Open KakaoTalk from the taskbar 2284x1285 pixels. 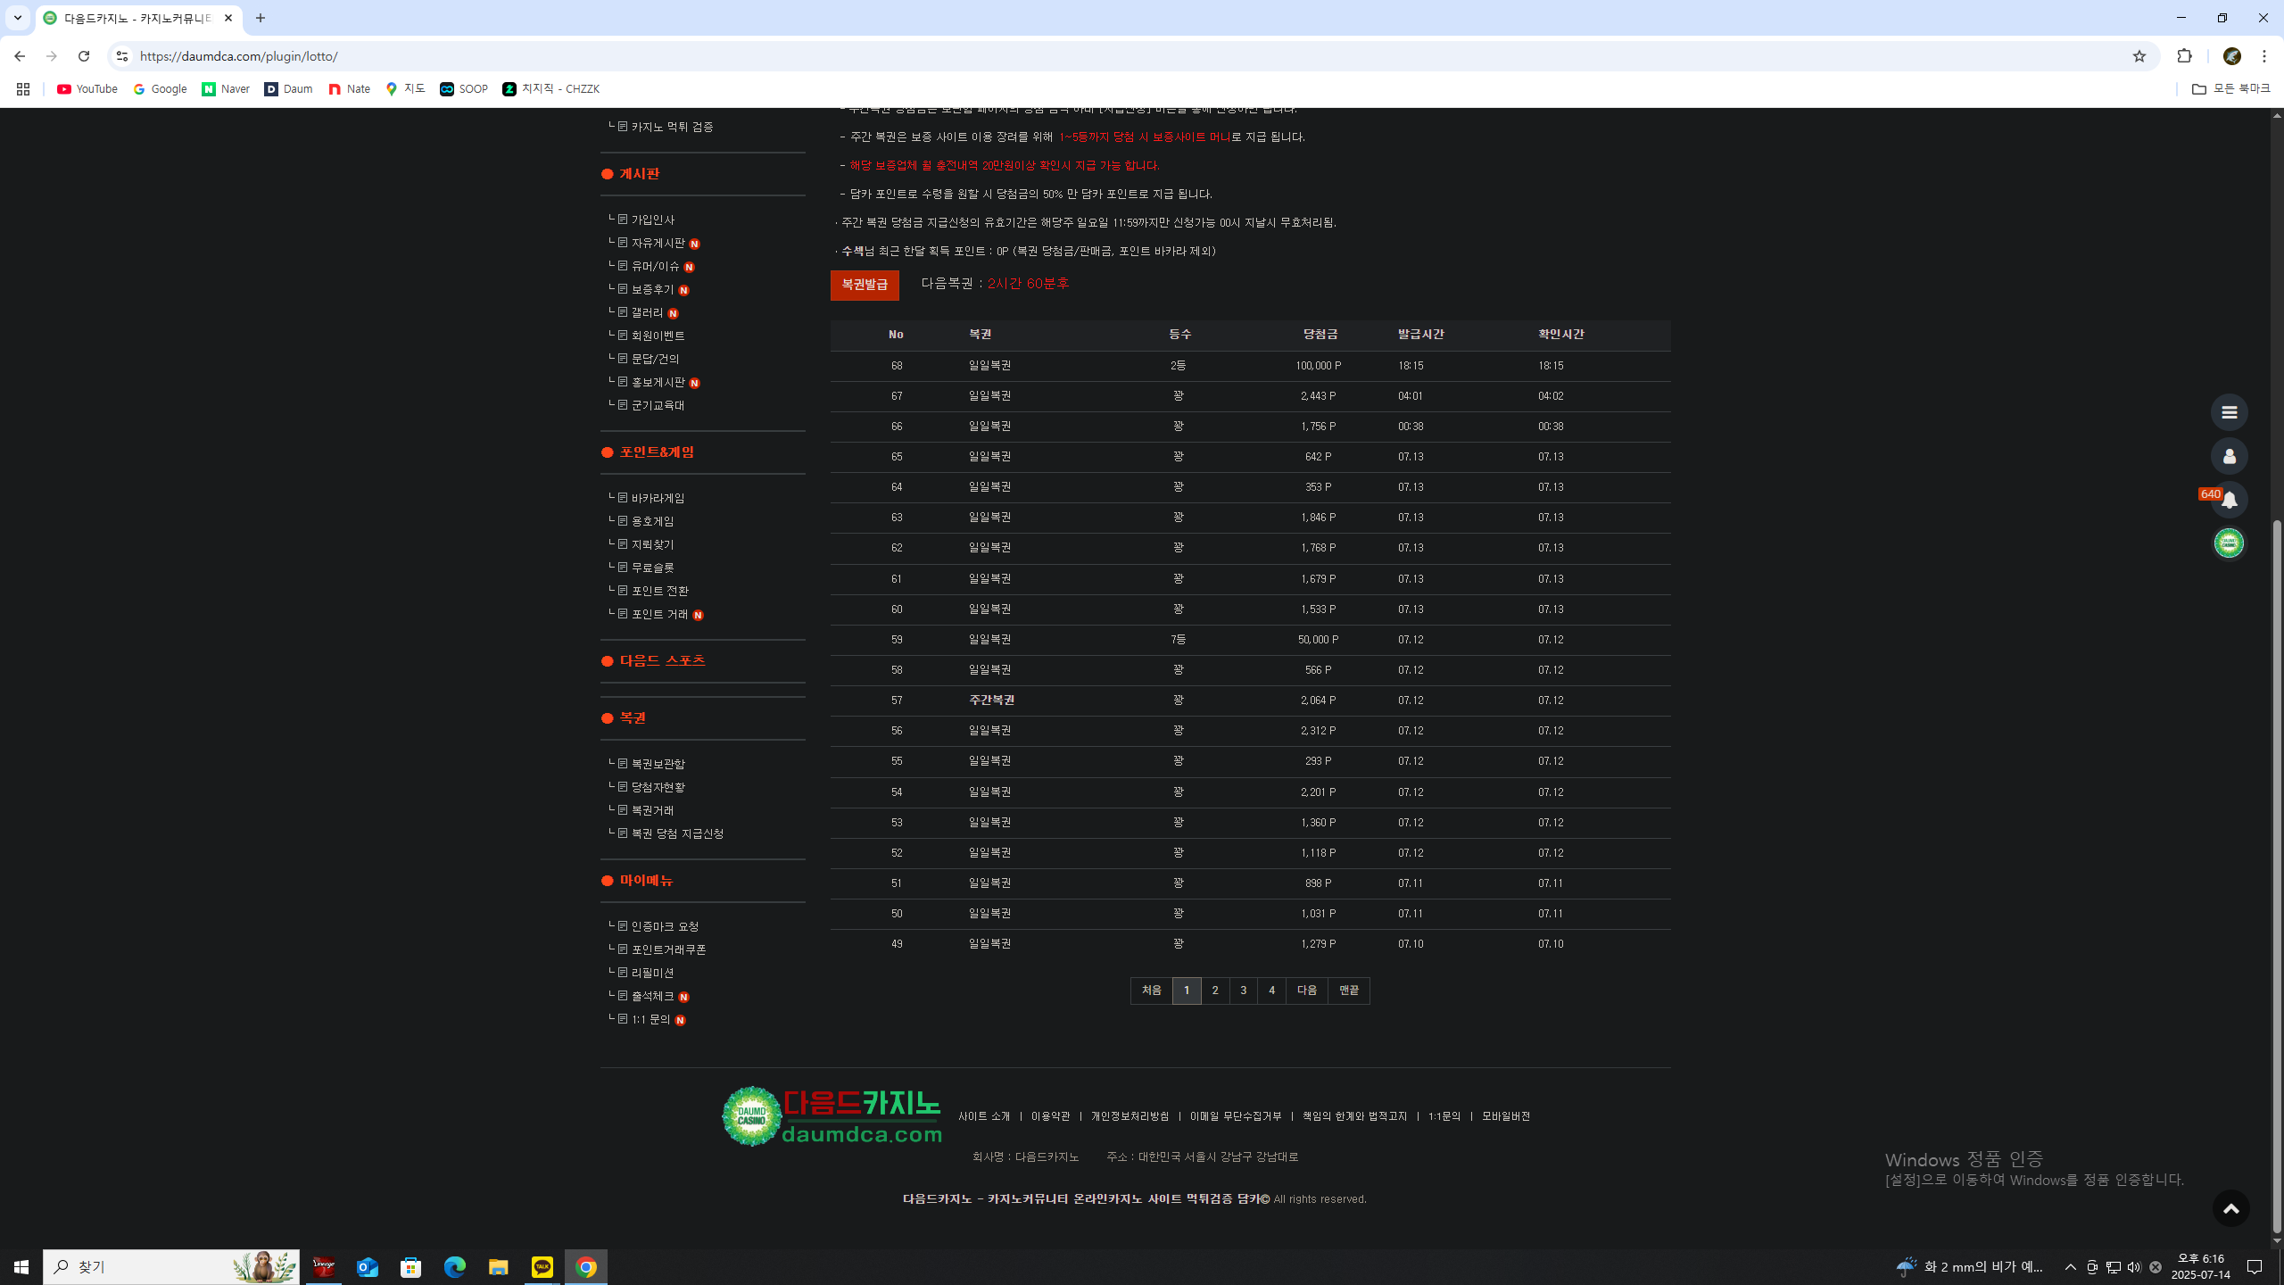(x=542, y=1267)
